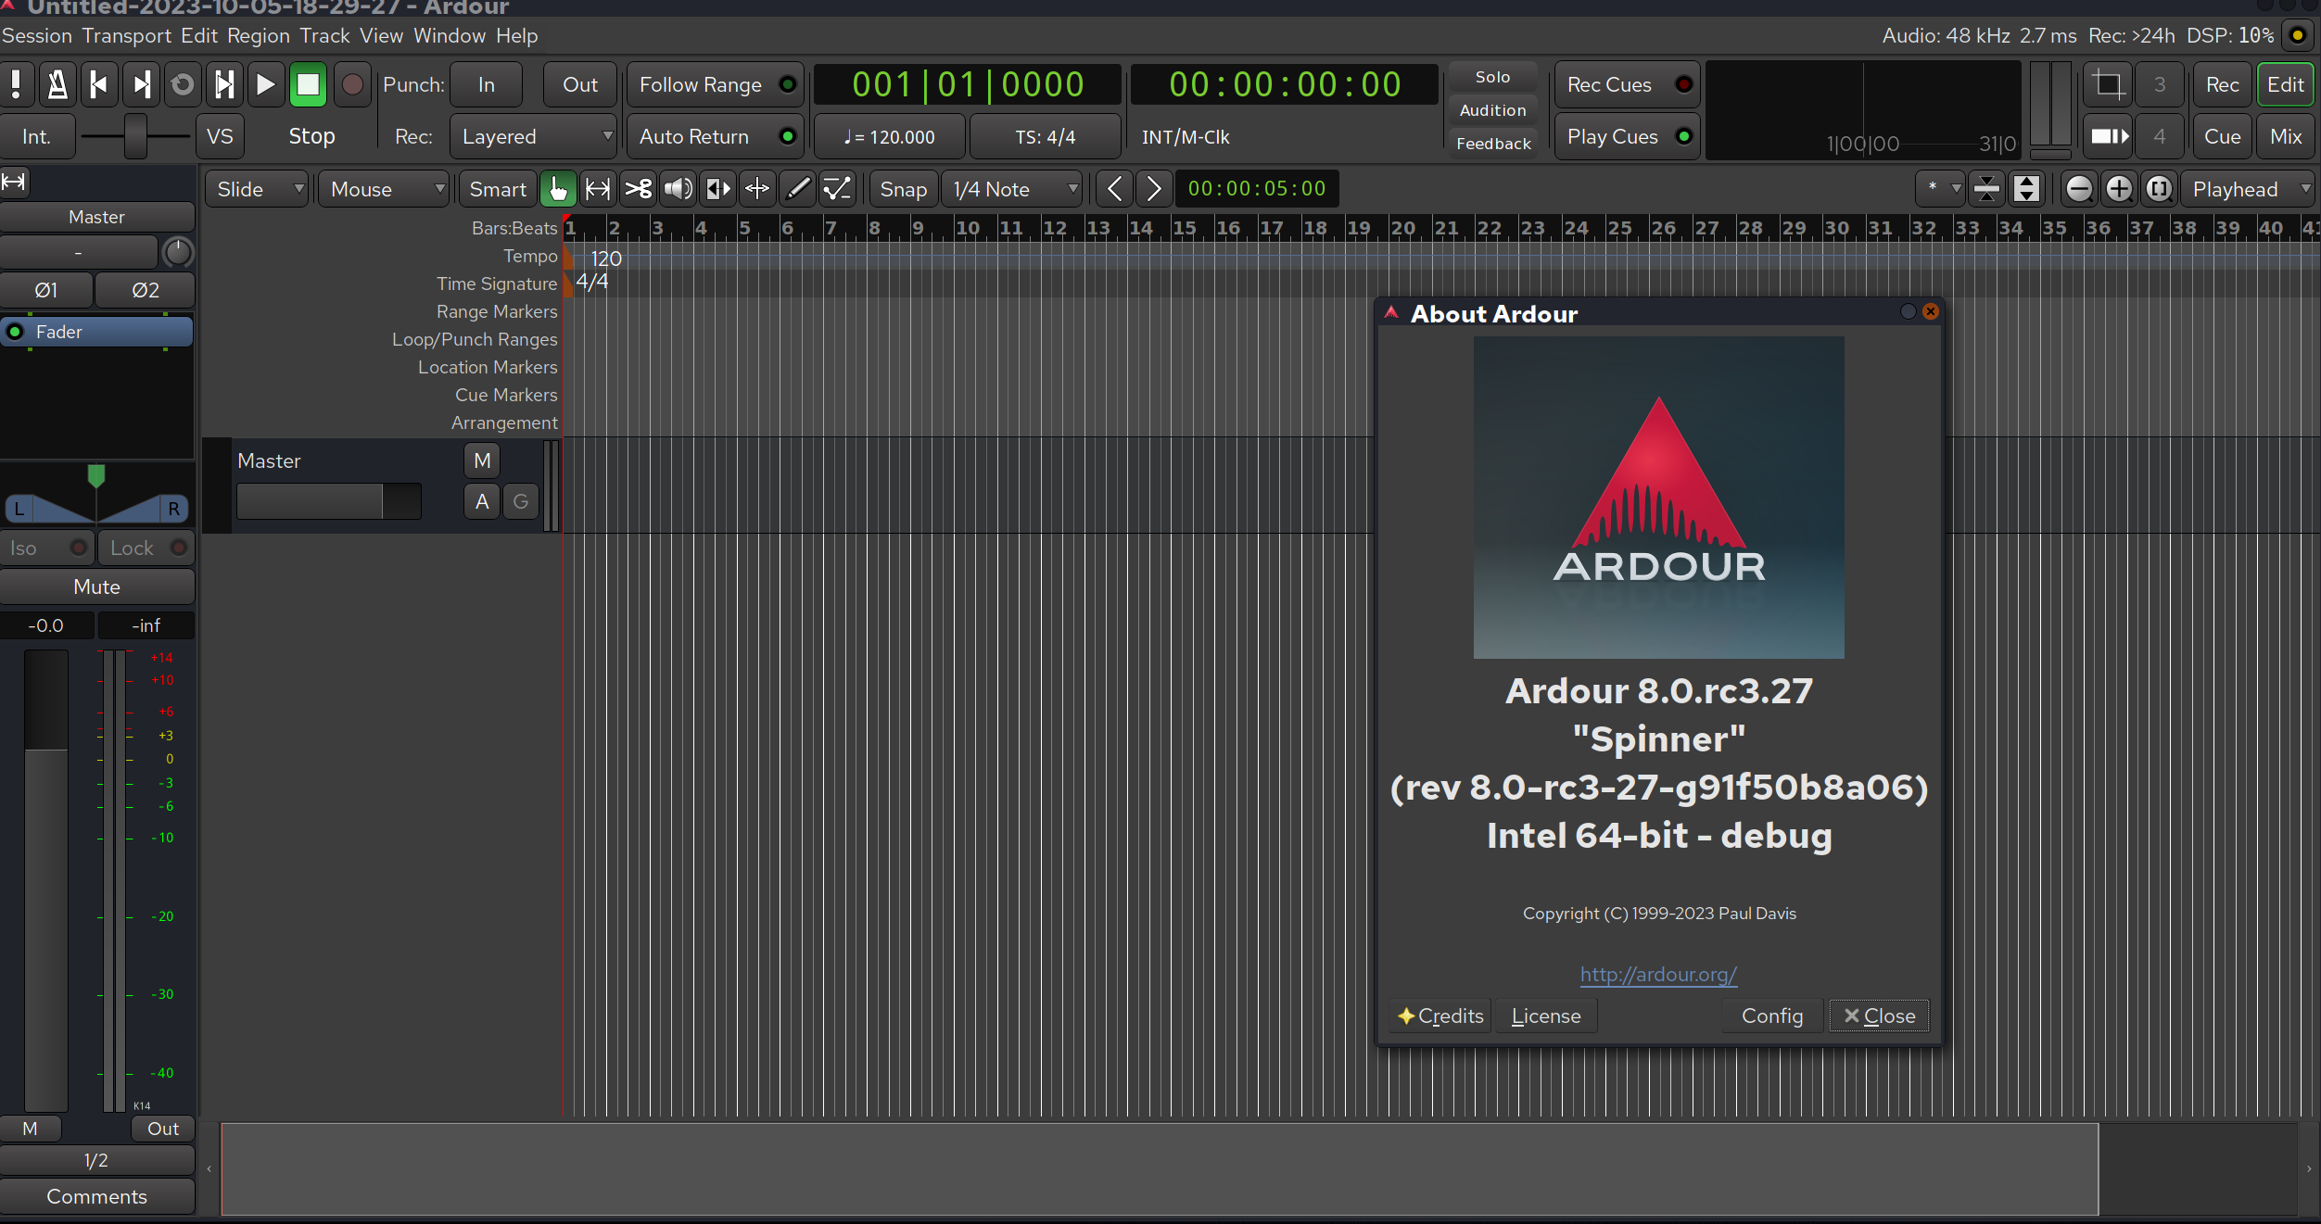Image resolution: width=2321 pixels, height=1224 pixels.
Task: Open the Region menu
Action: (x=258, y=35)
